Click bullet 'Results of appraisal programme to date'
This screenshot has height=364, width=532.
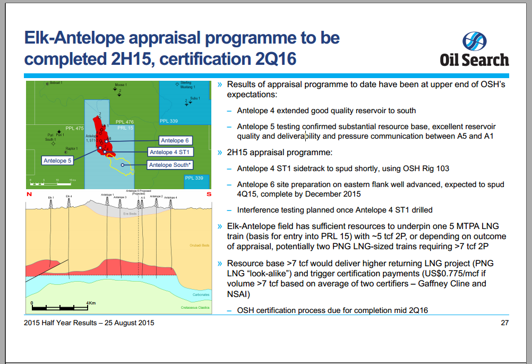pos(366,89)
